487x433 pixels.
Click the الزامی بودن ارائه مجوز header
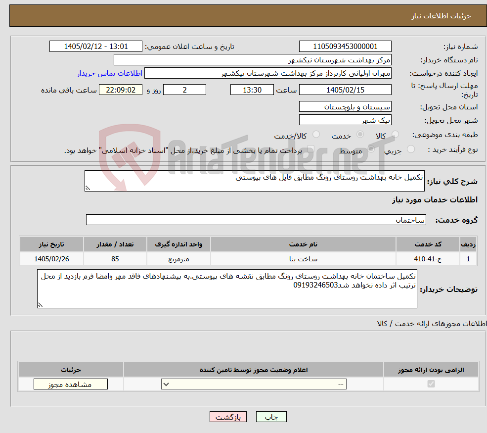coord(431,370)
